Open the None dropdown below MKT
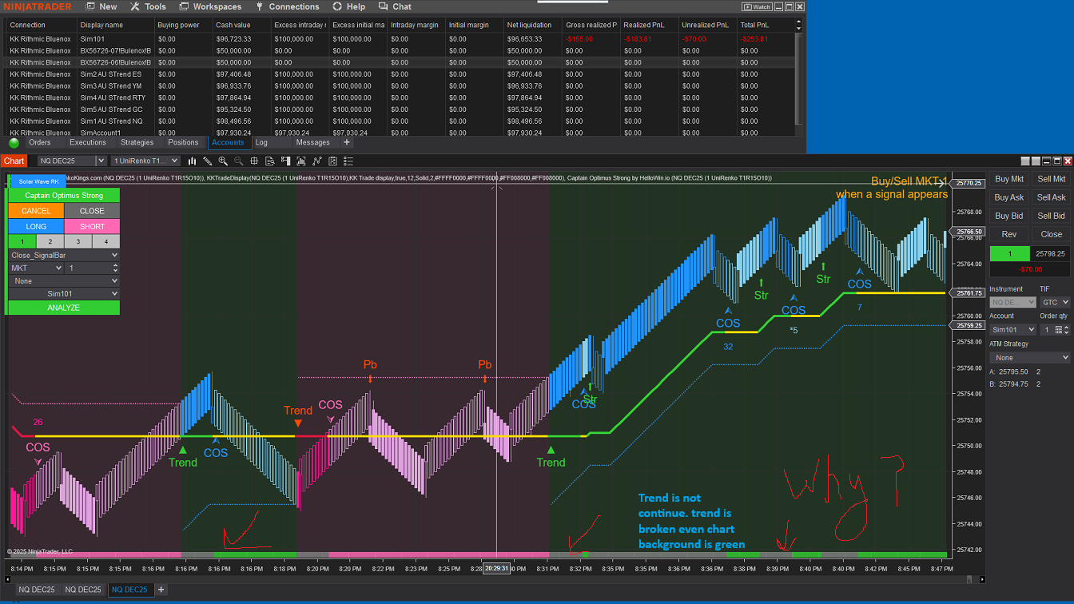 click(64, 281)
